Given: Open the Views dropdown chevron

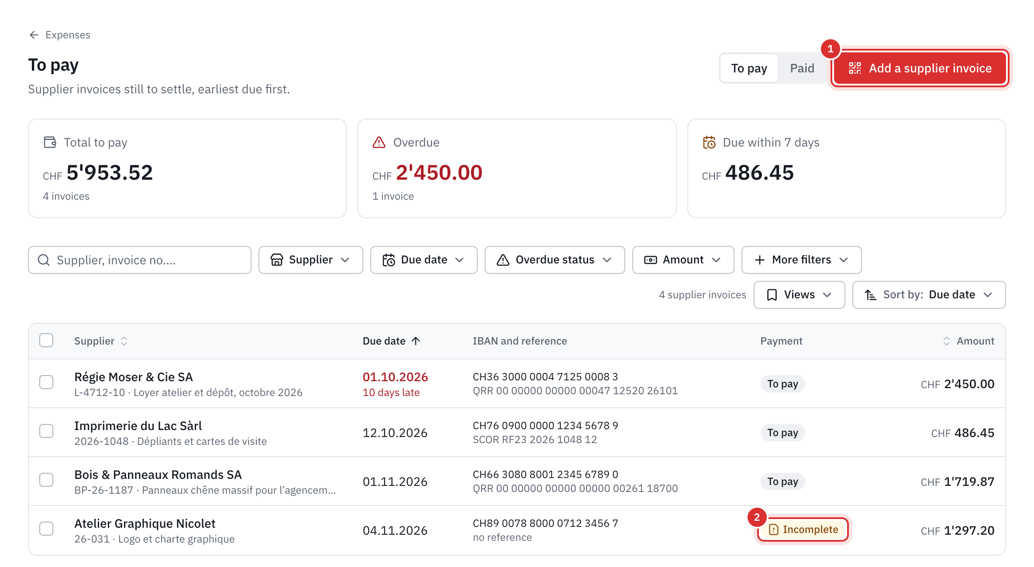Looking at the screenshot, I should (x=827, y=295).
